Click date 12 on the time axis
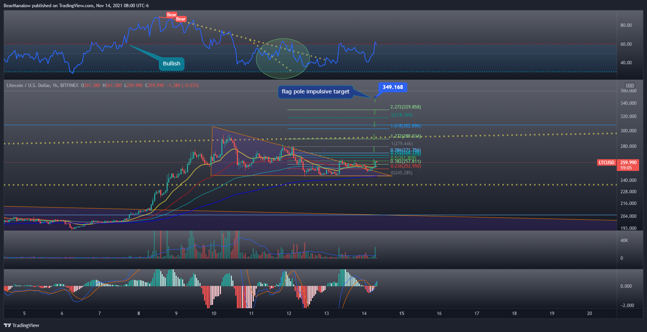The height and width of the screenshot is (332, 647). 289,313
